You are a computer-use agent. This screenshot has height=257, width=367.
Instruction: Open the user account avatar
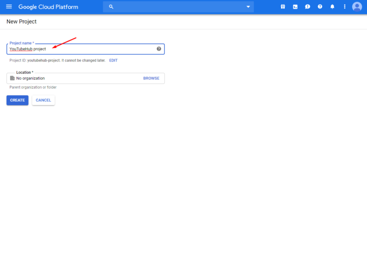[357, 7]
